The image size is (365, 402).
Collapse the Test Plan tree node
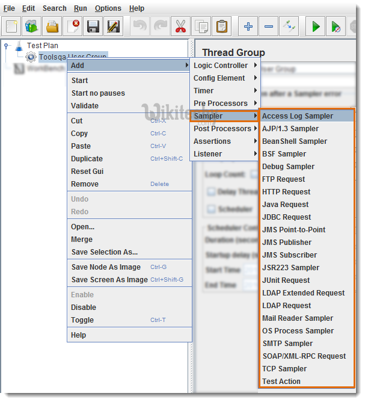[6, 45]
